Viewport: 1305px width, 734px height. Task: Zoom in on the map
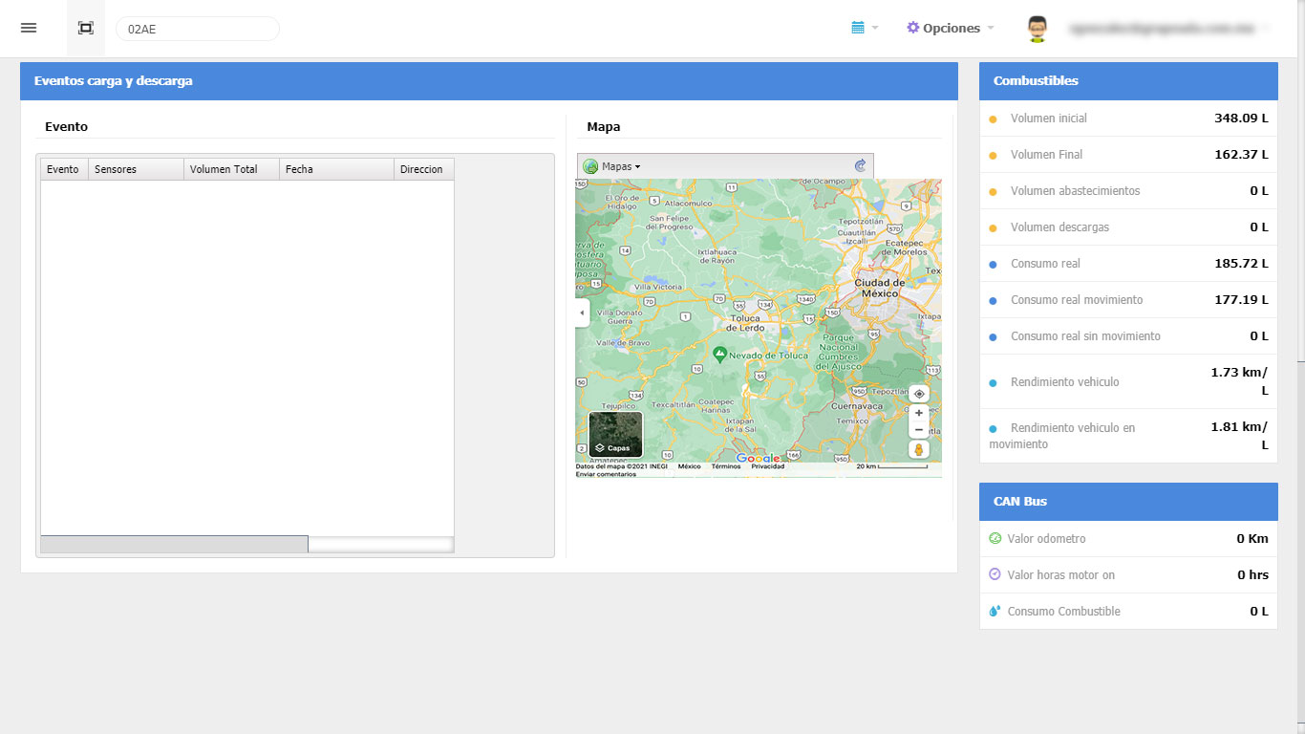point(919,414)
